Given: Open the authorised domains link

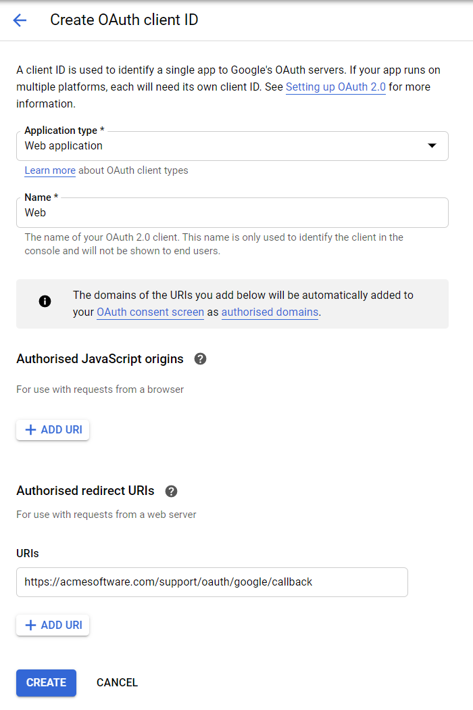Looking at the screenshot, I should [270, 312].
